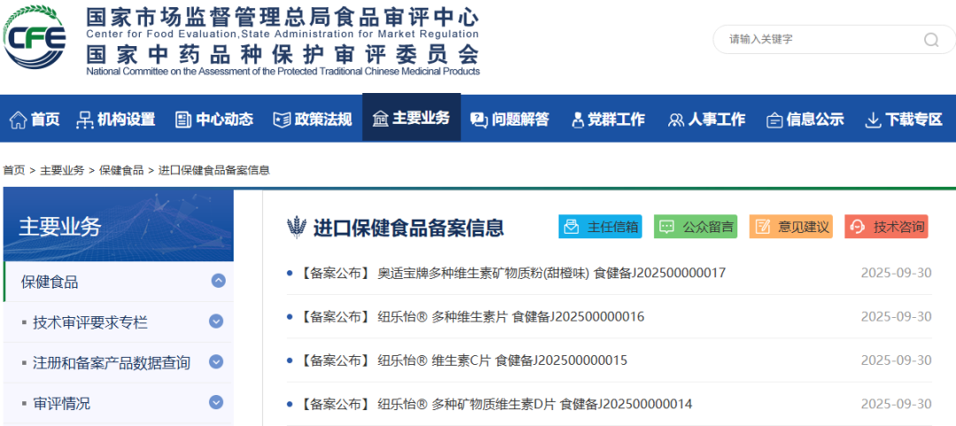956x426 pixels.
Task: Click the wheat icon beside 进口保健食品备案信息 heading
Action: (297, 227)
